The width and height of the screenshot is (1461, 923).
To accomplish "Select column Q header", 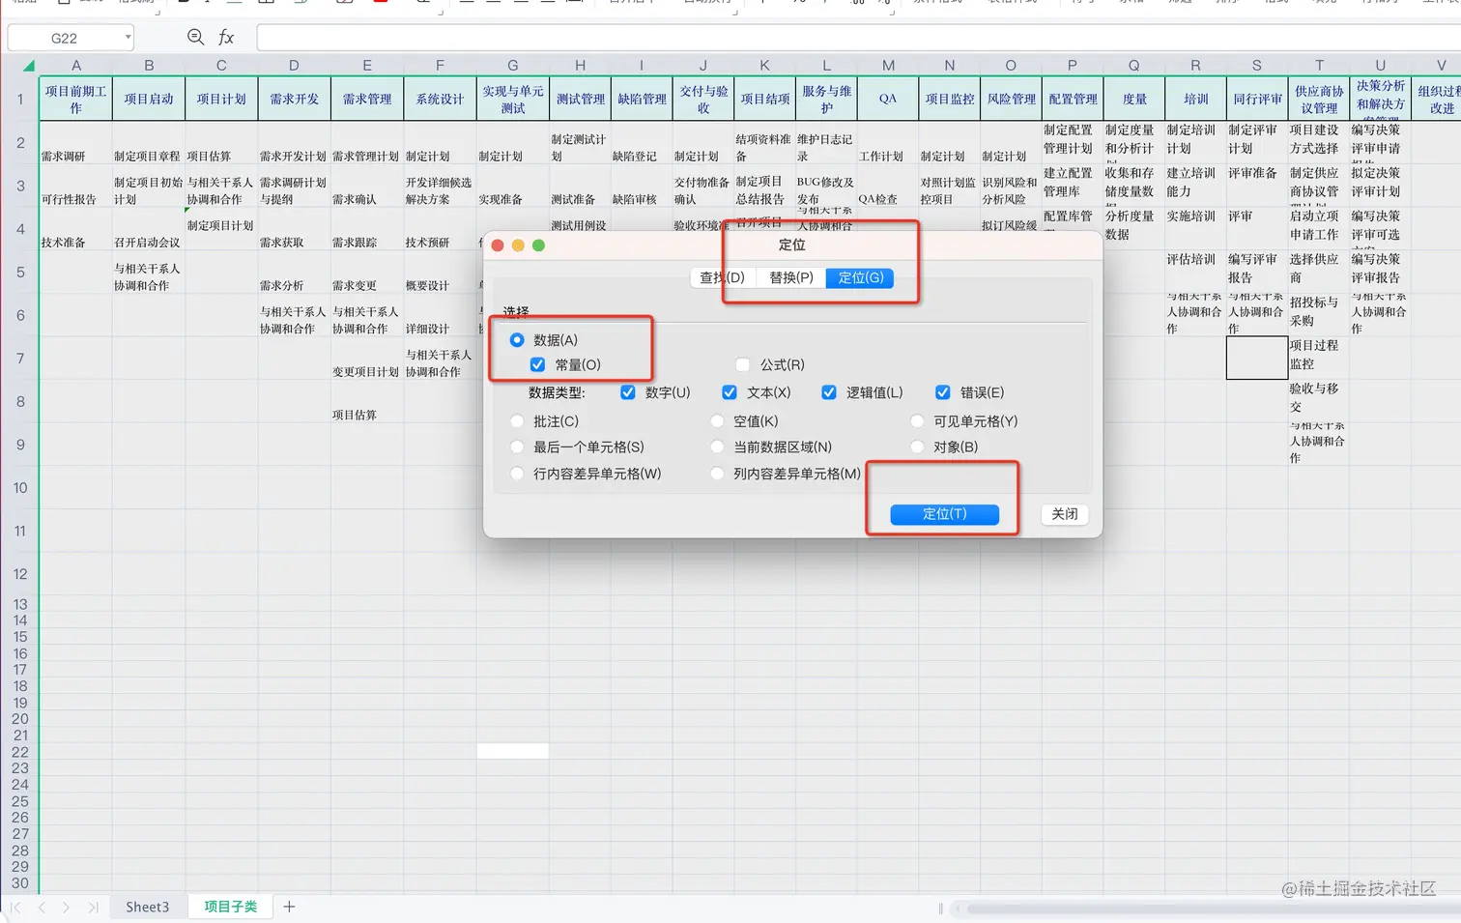I will pyautogui.click(x=1133, y=66).
